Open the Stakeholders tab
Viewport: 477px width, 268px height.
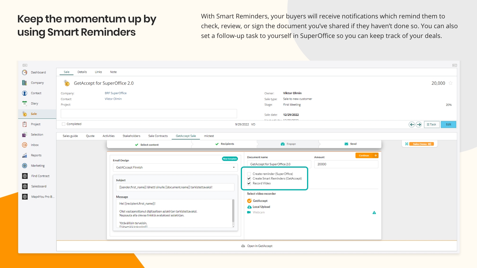click(x=131, y=136)
